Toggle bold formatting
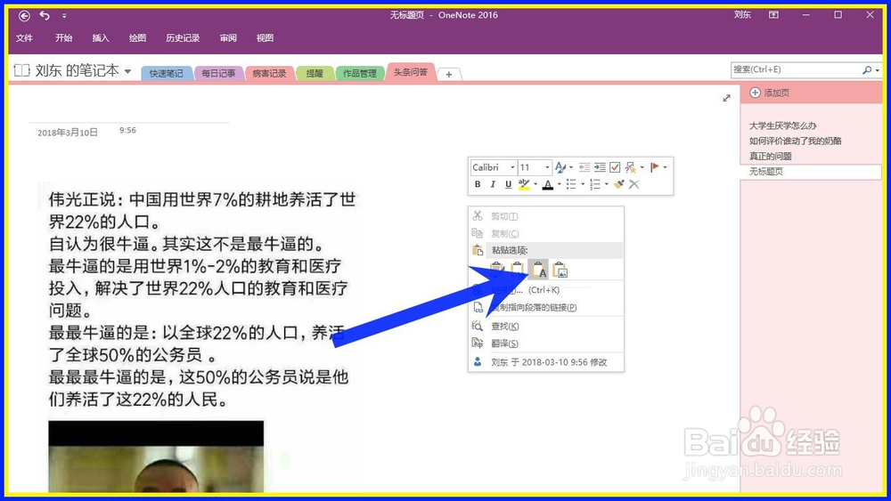Screen dimensions: 891x501 click(x=478, y=184)
